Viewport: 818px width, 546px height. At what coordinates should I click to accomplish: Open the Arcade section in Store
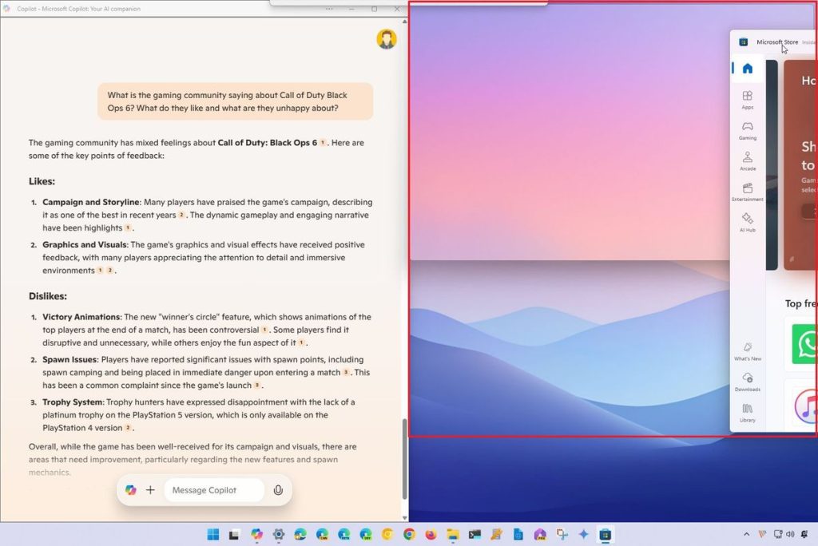[748, 161]
